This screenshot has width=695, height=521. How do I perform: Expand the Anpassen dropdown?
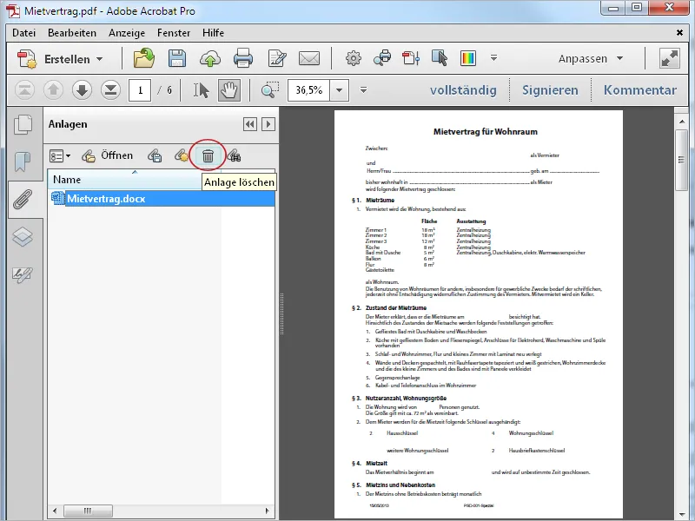pyautogui.click(x=591, y=58)
